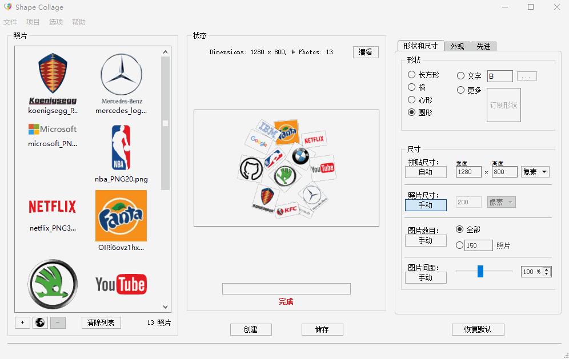The width and height of the screenshot is (569, 359).
Task: Click the IBM logo in collage preview
Action: 267,130
